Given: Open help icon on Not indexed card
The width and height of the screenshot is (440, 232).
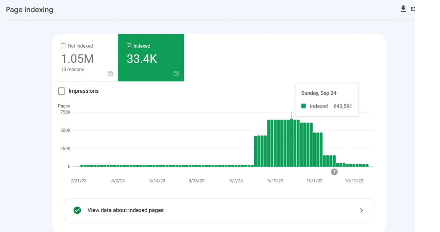Looking at the screenshot, I should (110, 74).
